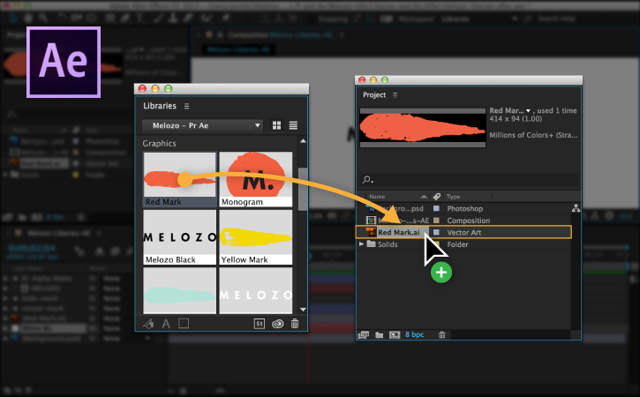Click the Millions of Colors+ info text
Screen dimensions: 640x397
[x=533, y=135]
